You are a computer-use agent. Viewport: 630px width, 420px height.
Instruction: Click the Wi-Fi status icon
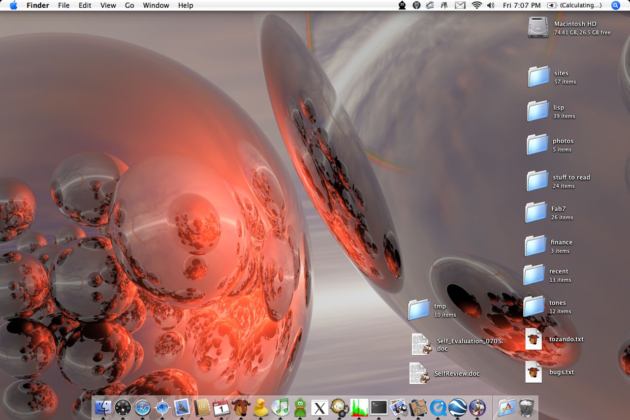point(476,5)
